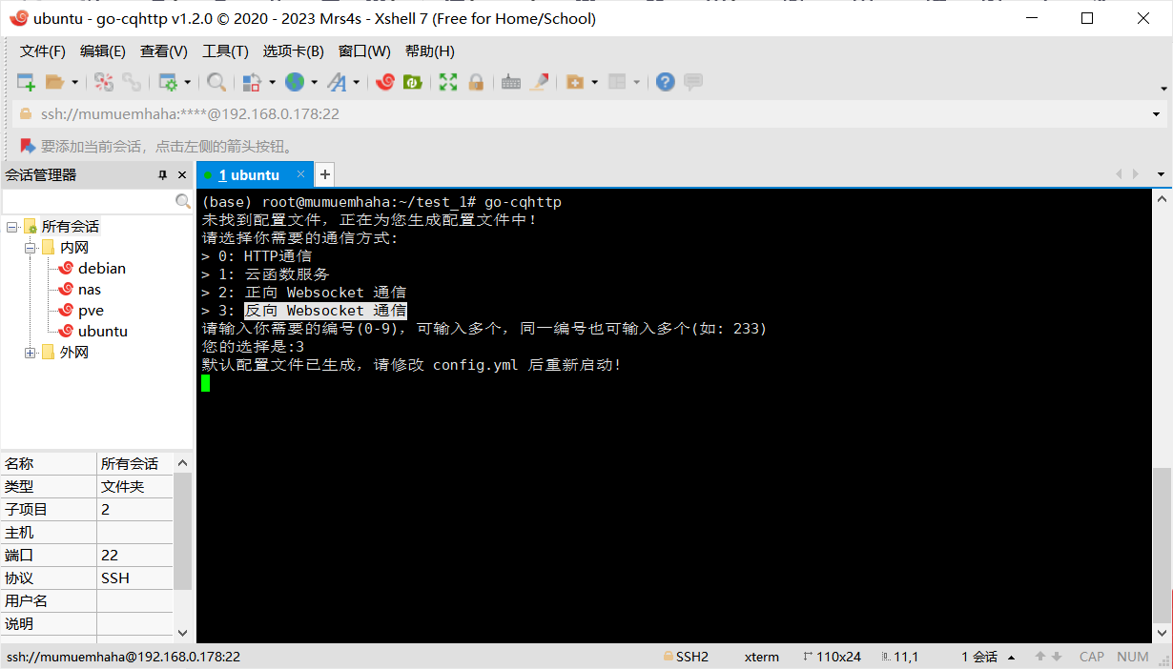Open the 查看(V) menu

164,51
